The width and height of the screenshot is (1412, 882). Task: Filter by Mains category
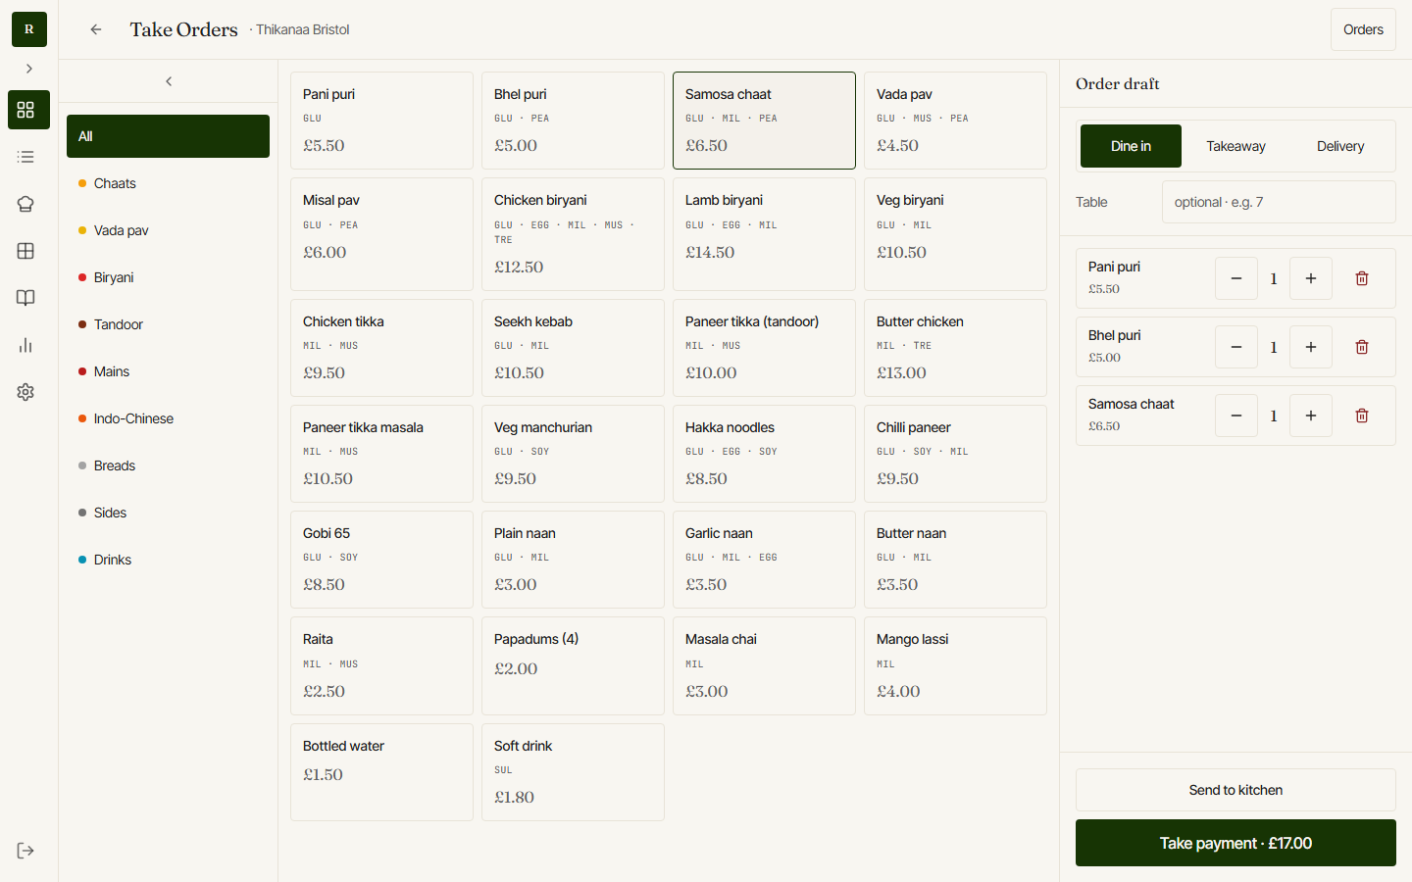(x=168, y=371)
